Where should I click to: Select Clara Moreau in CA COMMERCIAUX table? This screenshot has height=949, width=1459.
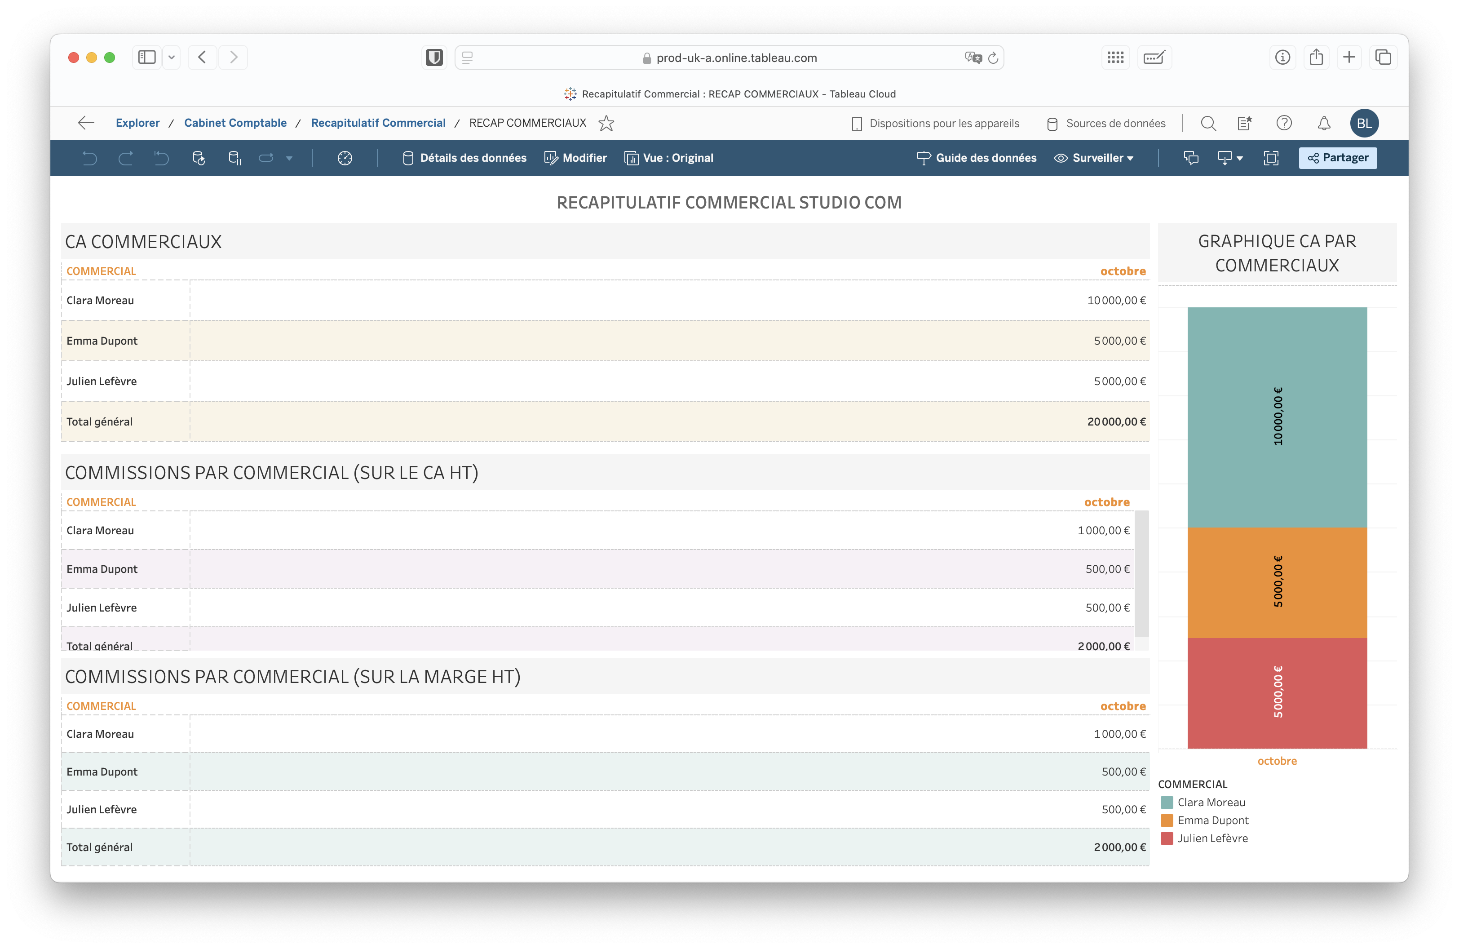click(100, 301)
